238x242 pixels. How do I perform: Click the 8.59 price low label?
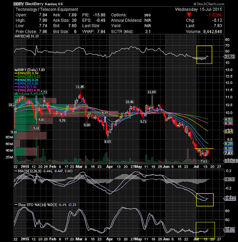(x=107, y=141)
